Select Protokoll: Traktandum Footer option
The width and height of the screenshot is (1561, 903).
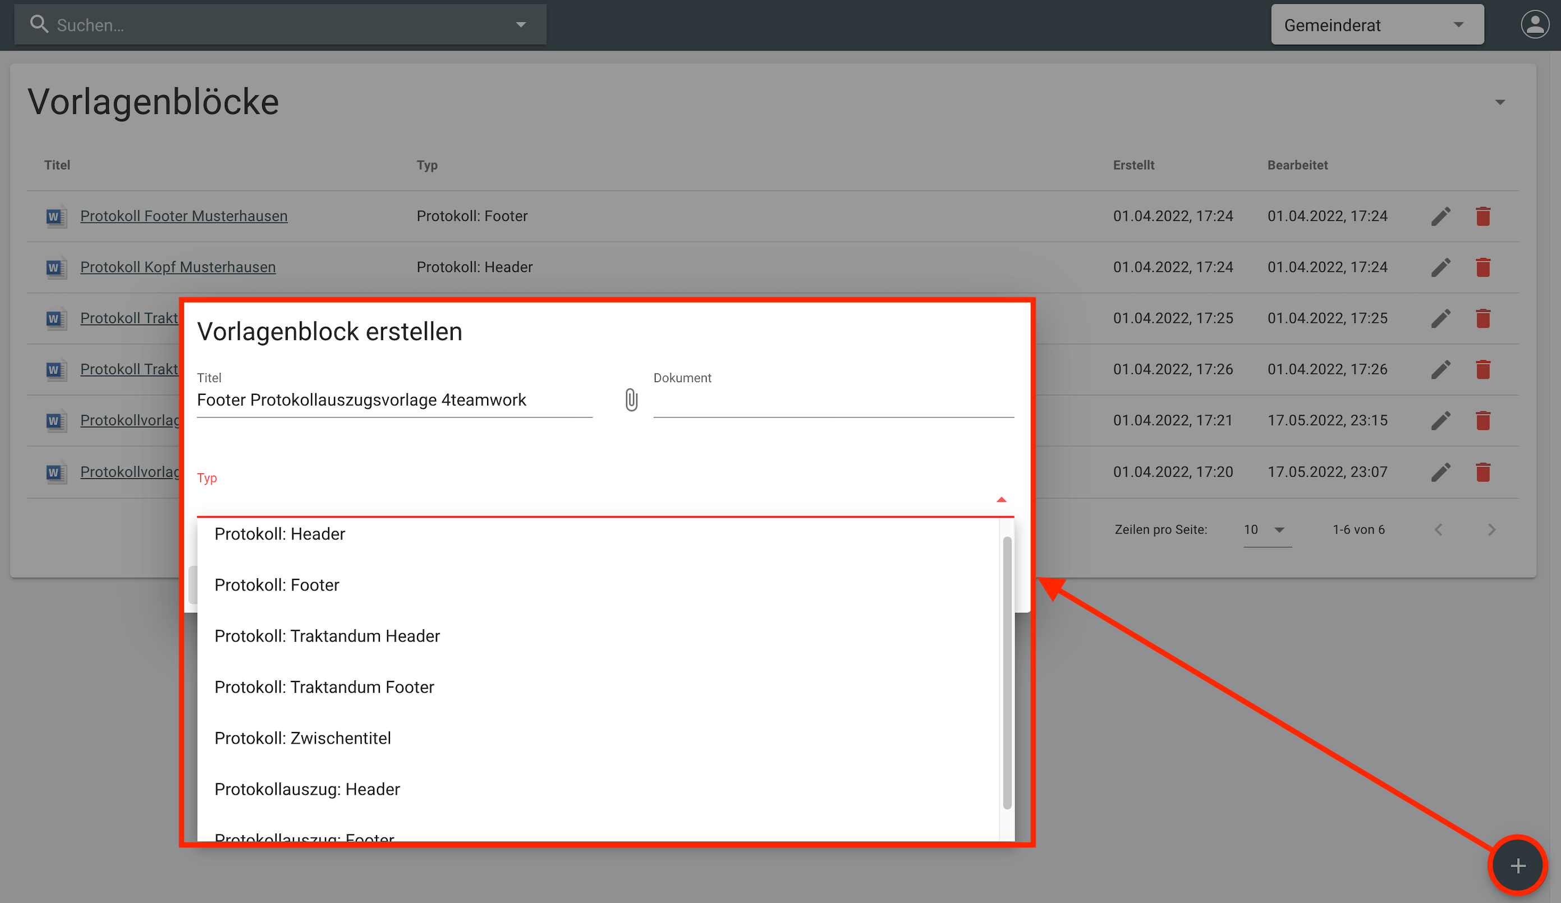(324, 687)
